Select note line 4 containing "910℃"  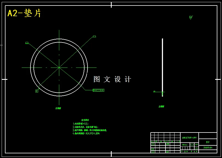[x=86, y=133]
